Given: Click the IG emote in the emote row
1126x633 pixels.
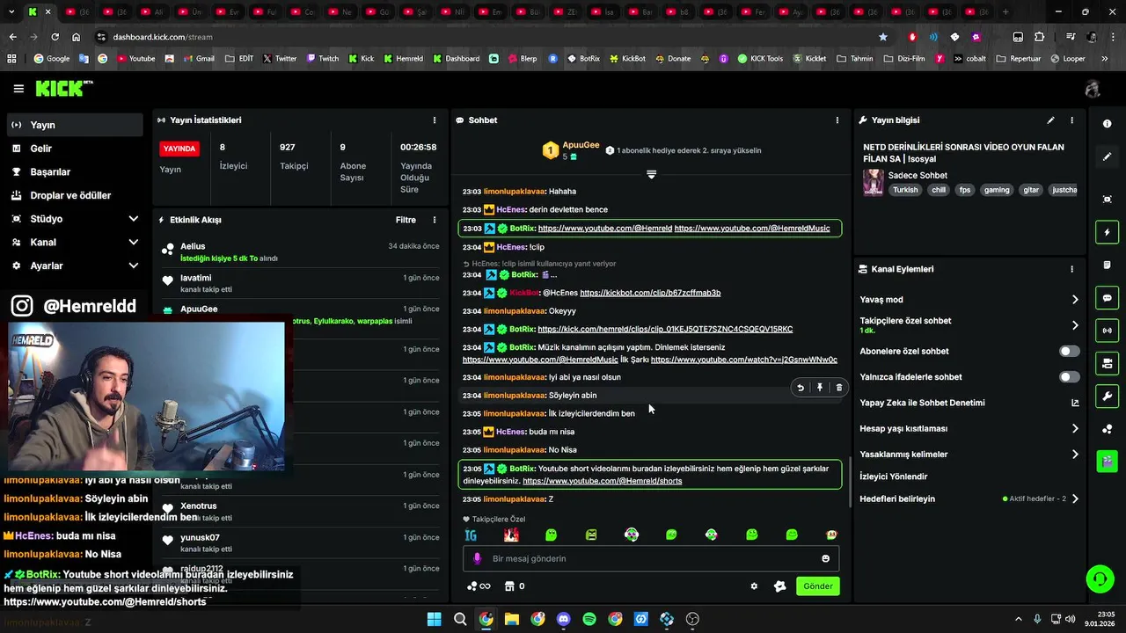Looking at the screenshot, I should pos(471,535).
